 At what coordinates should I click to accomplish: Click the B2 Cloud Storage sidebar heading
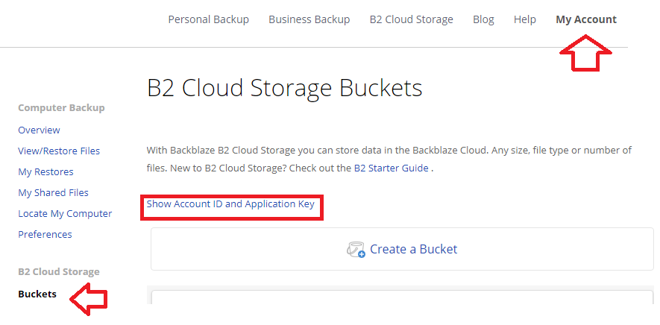pos(58,272)
